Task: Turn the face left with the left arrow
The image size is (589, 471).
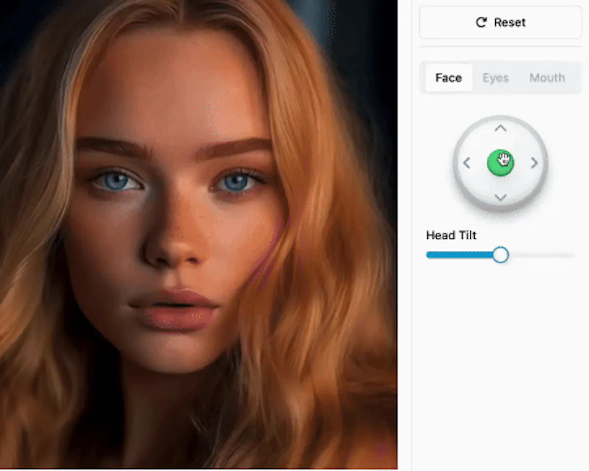Action: (466, 163)
